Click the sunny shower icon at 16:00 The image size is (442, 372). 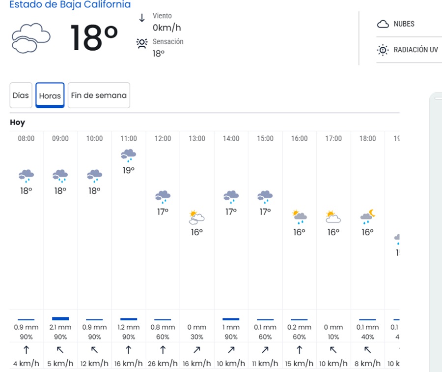click(300, 217)
